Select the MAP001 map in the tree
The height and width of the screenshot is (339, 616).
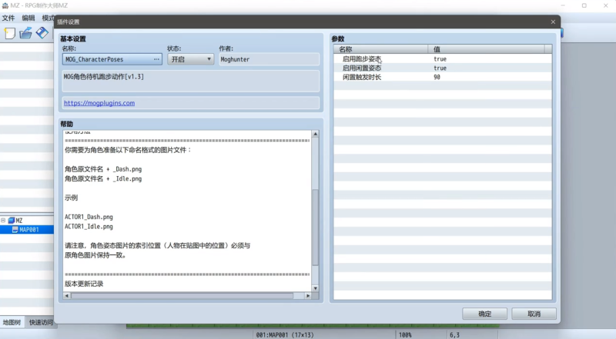click(29, 230)
